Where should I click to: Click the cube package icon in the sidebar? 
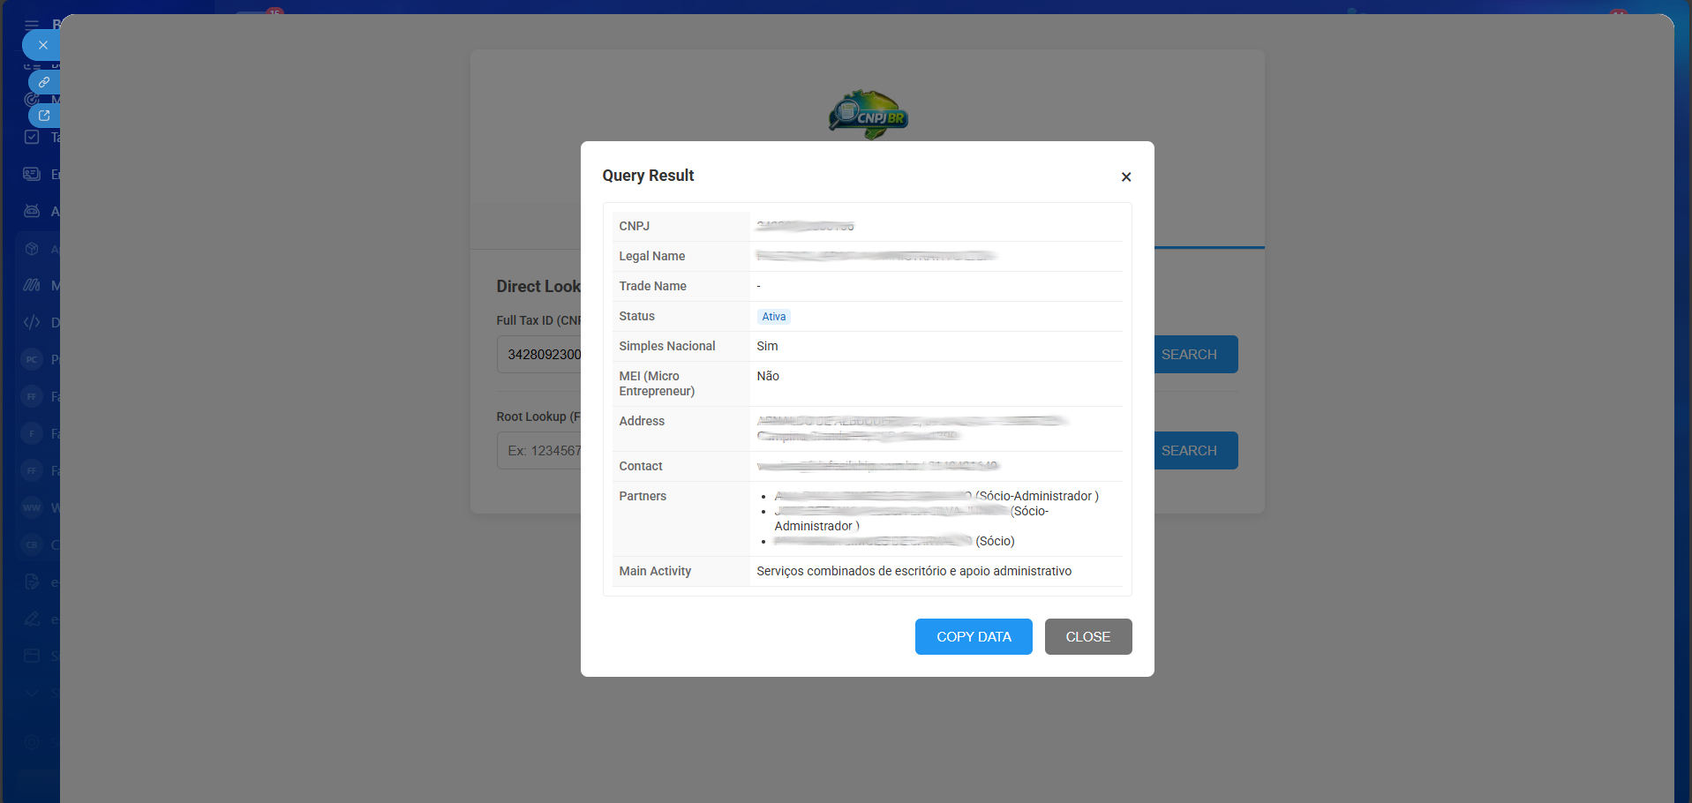click(x=32, y=249)
